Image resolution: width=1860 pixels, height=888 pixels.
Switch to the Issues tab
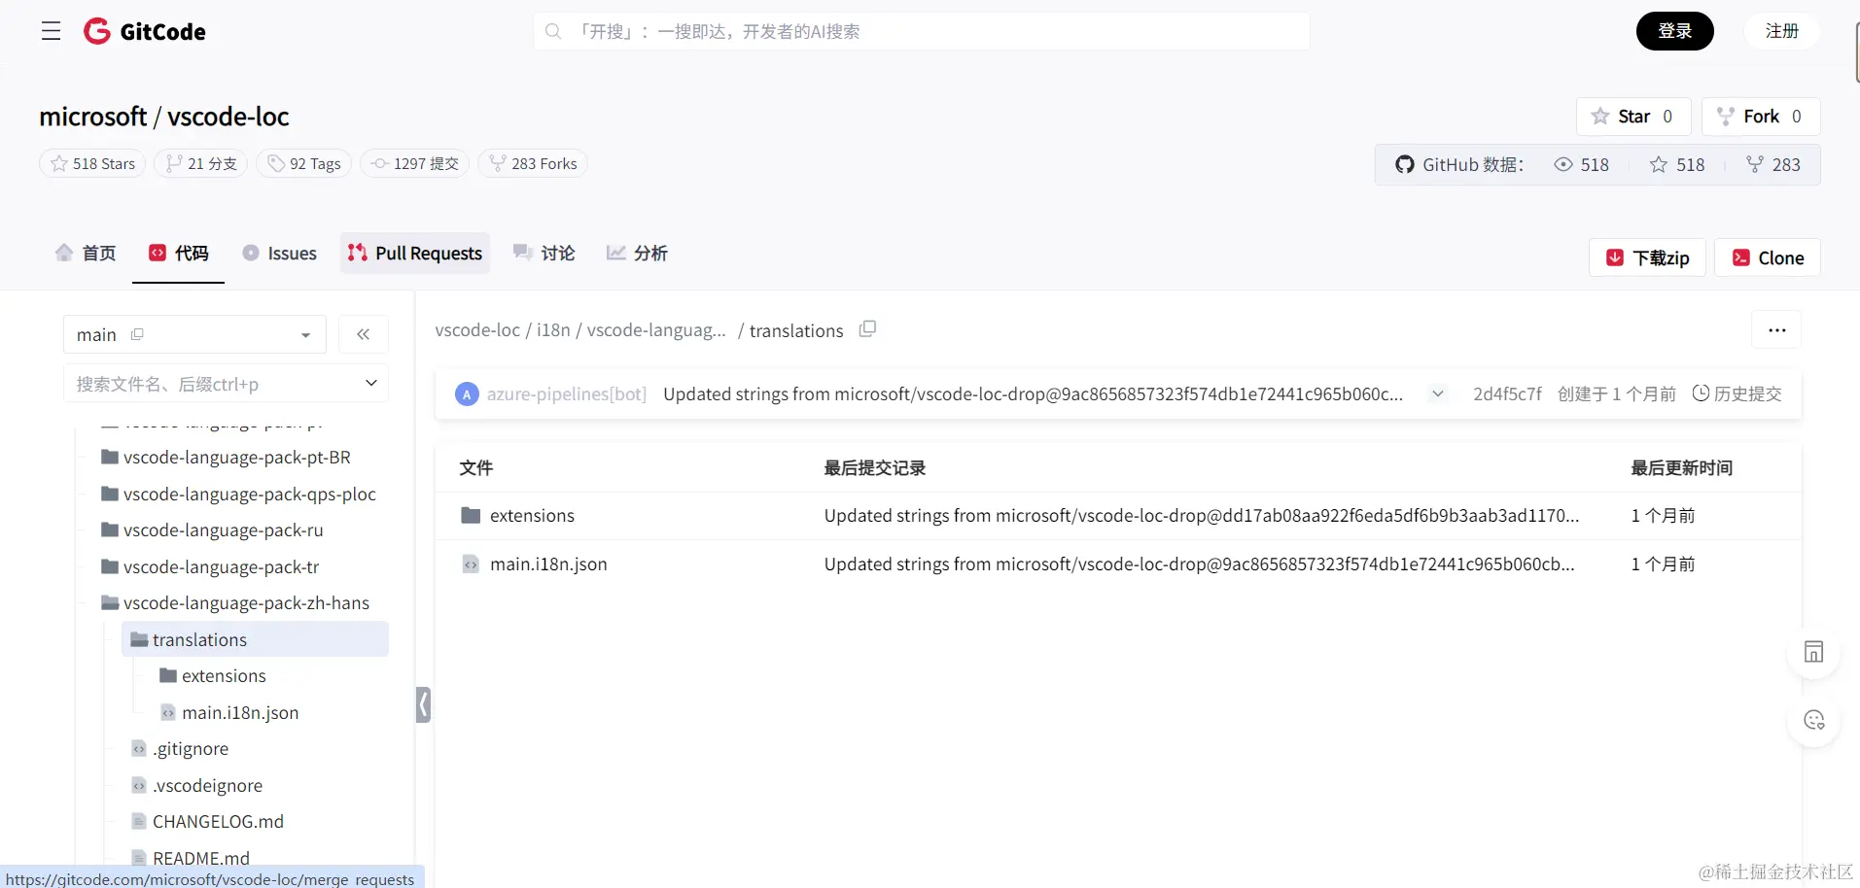pos(279,254)
